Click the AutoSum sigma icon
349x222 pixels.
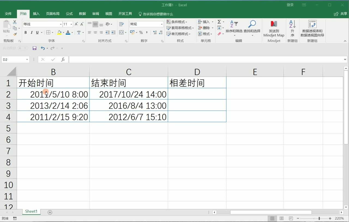pos(219,22)
